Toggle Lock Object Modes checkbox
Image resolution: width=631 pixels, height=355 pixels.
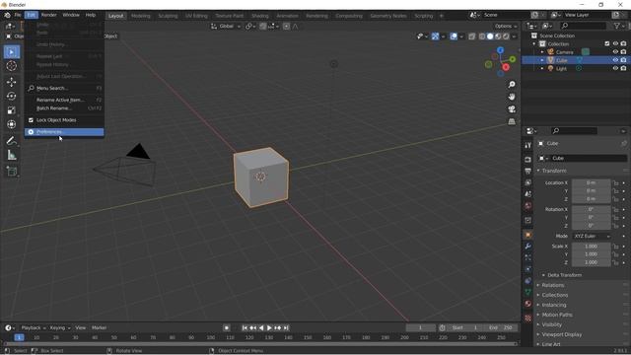(x=31, y=120)
